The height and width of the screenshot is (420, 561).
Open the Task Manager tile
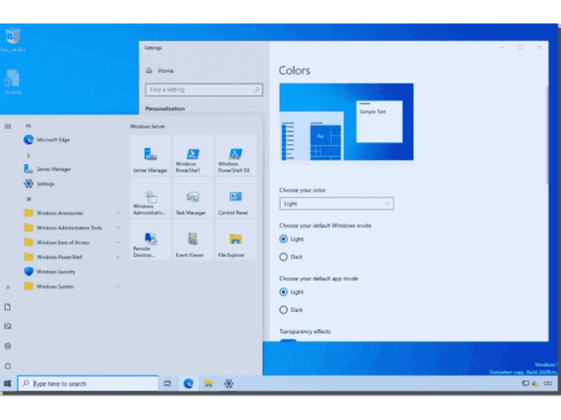tap(193, 198)
